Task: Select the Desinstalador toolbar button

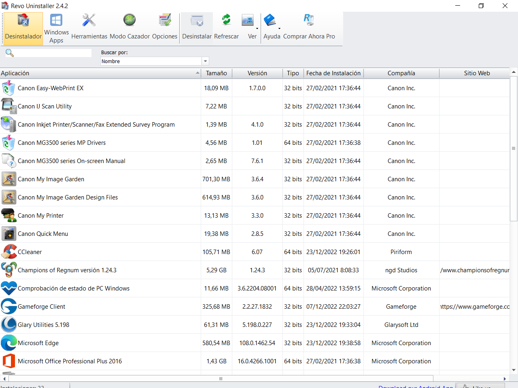Action: [x=23, y=28]
